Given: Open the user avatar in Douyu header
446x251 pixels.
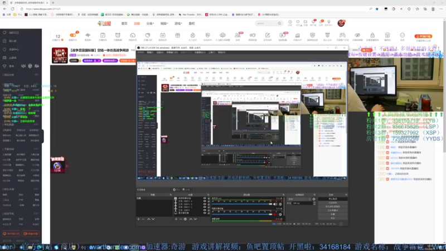Looking at the screenshot, I should pyautogui.click(x=341, y=23).
